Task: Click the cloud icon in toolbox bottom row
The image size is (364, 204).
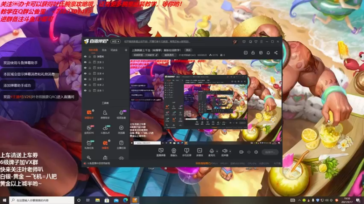Action: coord(121,158)
